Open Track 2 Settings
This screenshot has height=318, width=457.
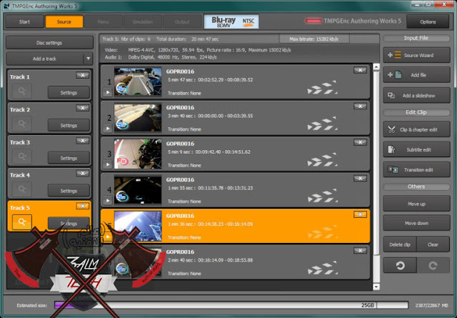[x=69, y=125]
